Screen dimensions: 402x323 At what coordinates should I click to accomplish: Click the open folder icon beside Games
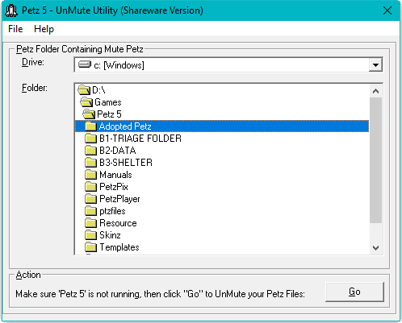tap(86, 102)
